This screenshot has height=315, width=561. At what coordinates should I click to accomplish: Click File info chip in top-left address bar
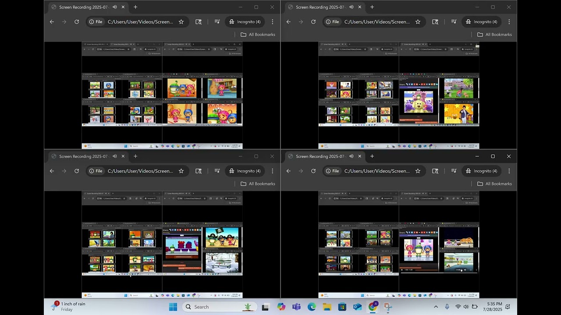pyautogui.click(x=96, y=22)
